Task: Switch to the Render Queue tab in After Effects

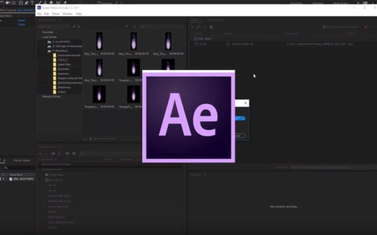Action: 22,160
